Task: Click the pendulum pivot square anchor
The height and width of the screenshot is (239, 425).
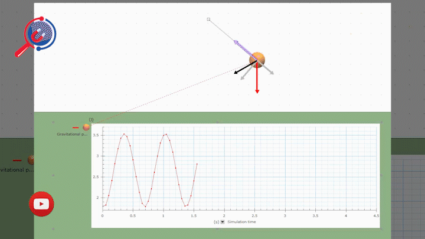Action: coord(208,19)
